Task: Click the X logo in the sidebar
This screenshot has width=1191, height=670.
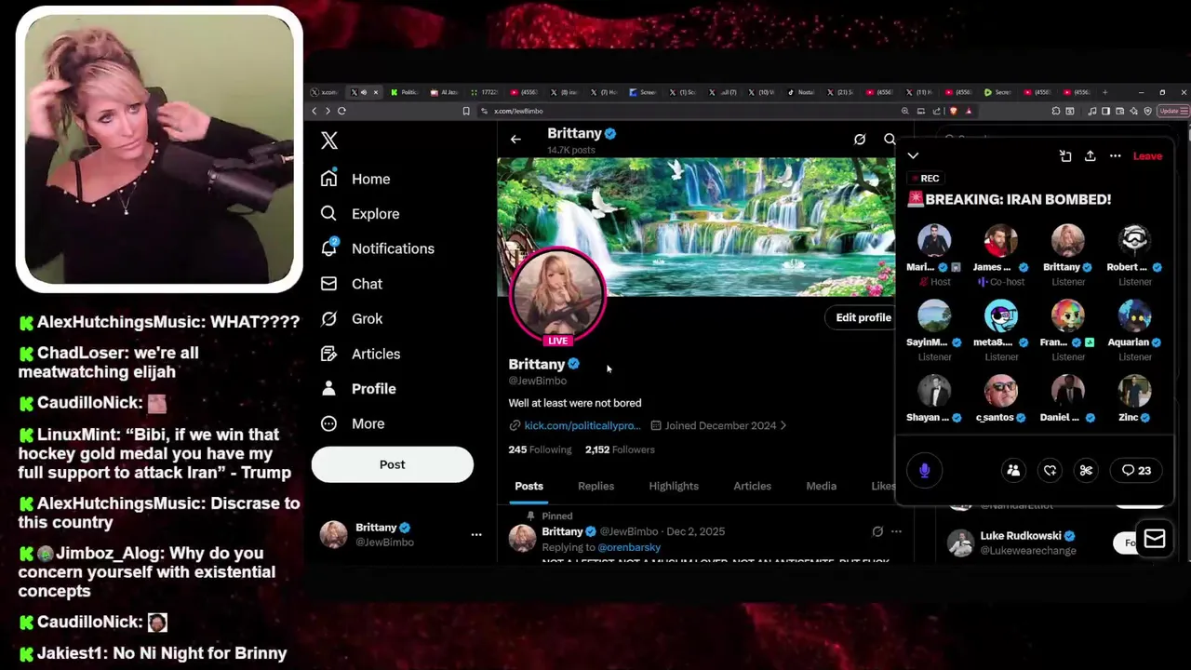Action: [x=329, y=141]
